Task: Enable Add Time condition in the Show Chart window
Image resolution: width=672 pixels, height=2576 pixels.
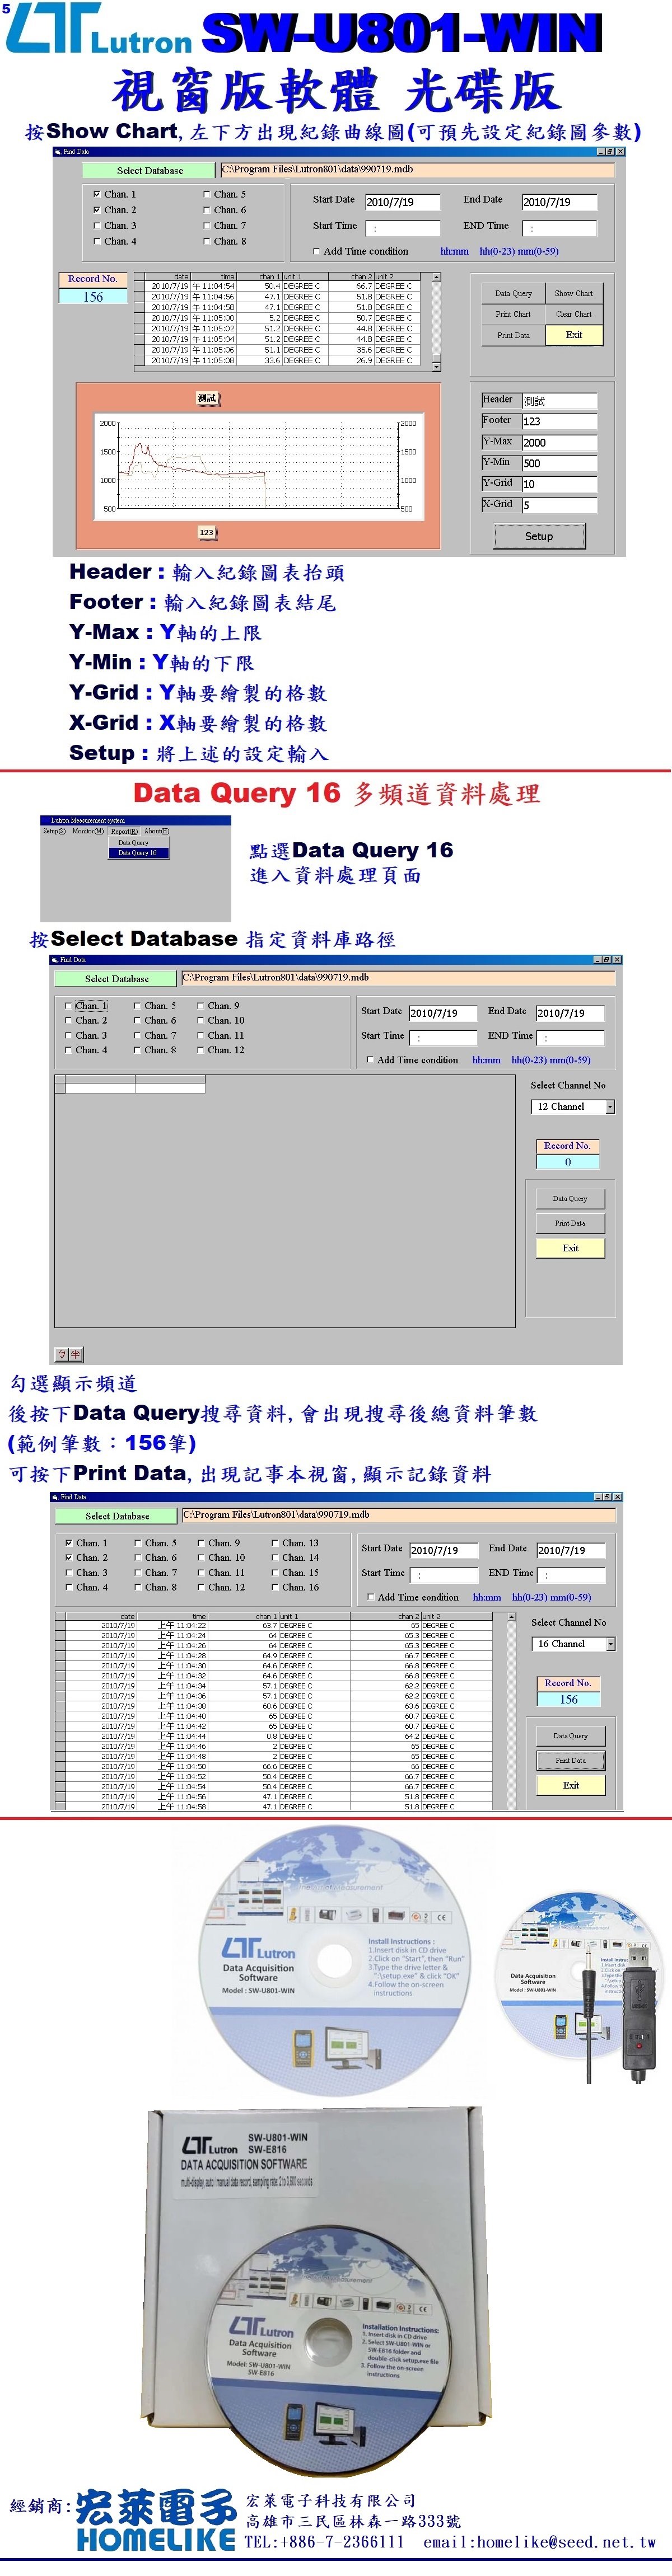Action: tap(317, 251)
